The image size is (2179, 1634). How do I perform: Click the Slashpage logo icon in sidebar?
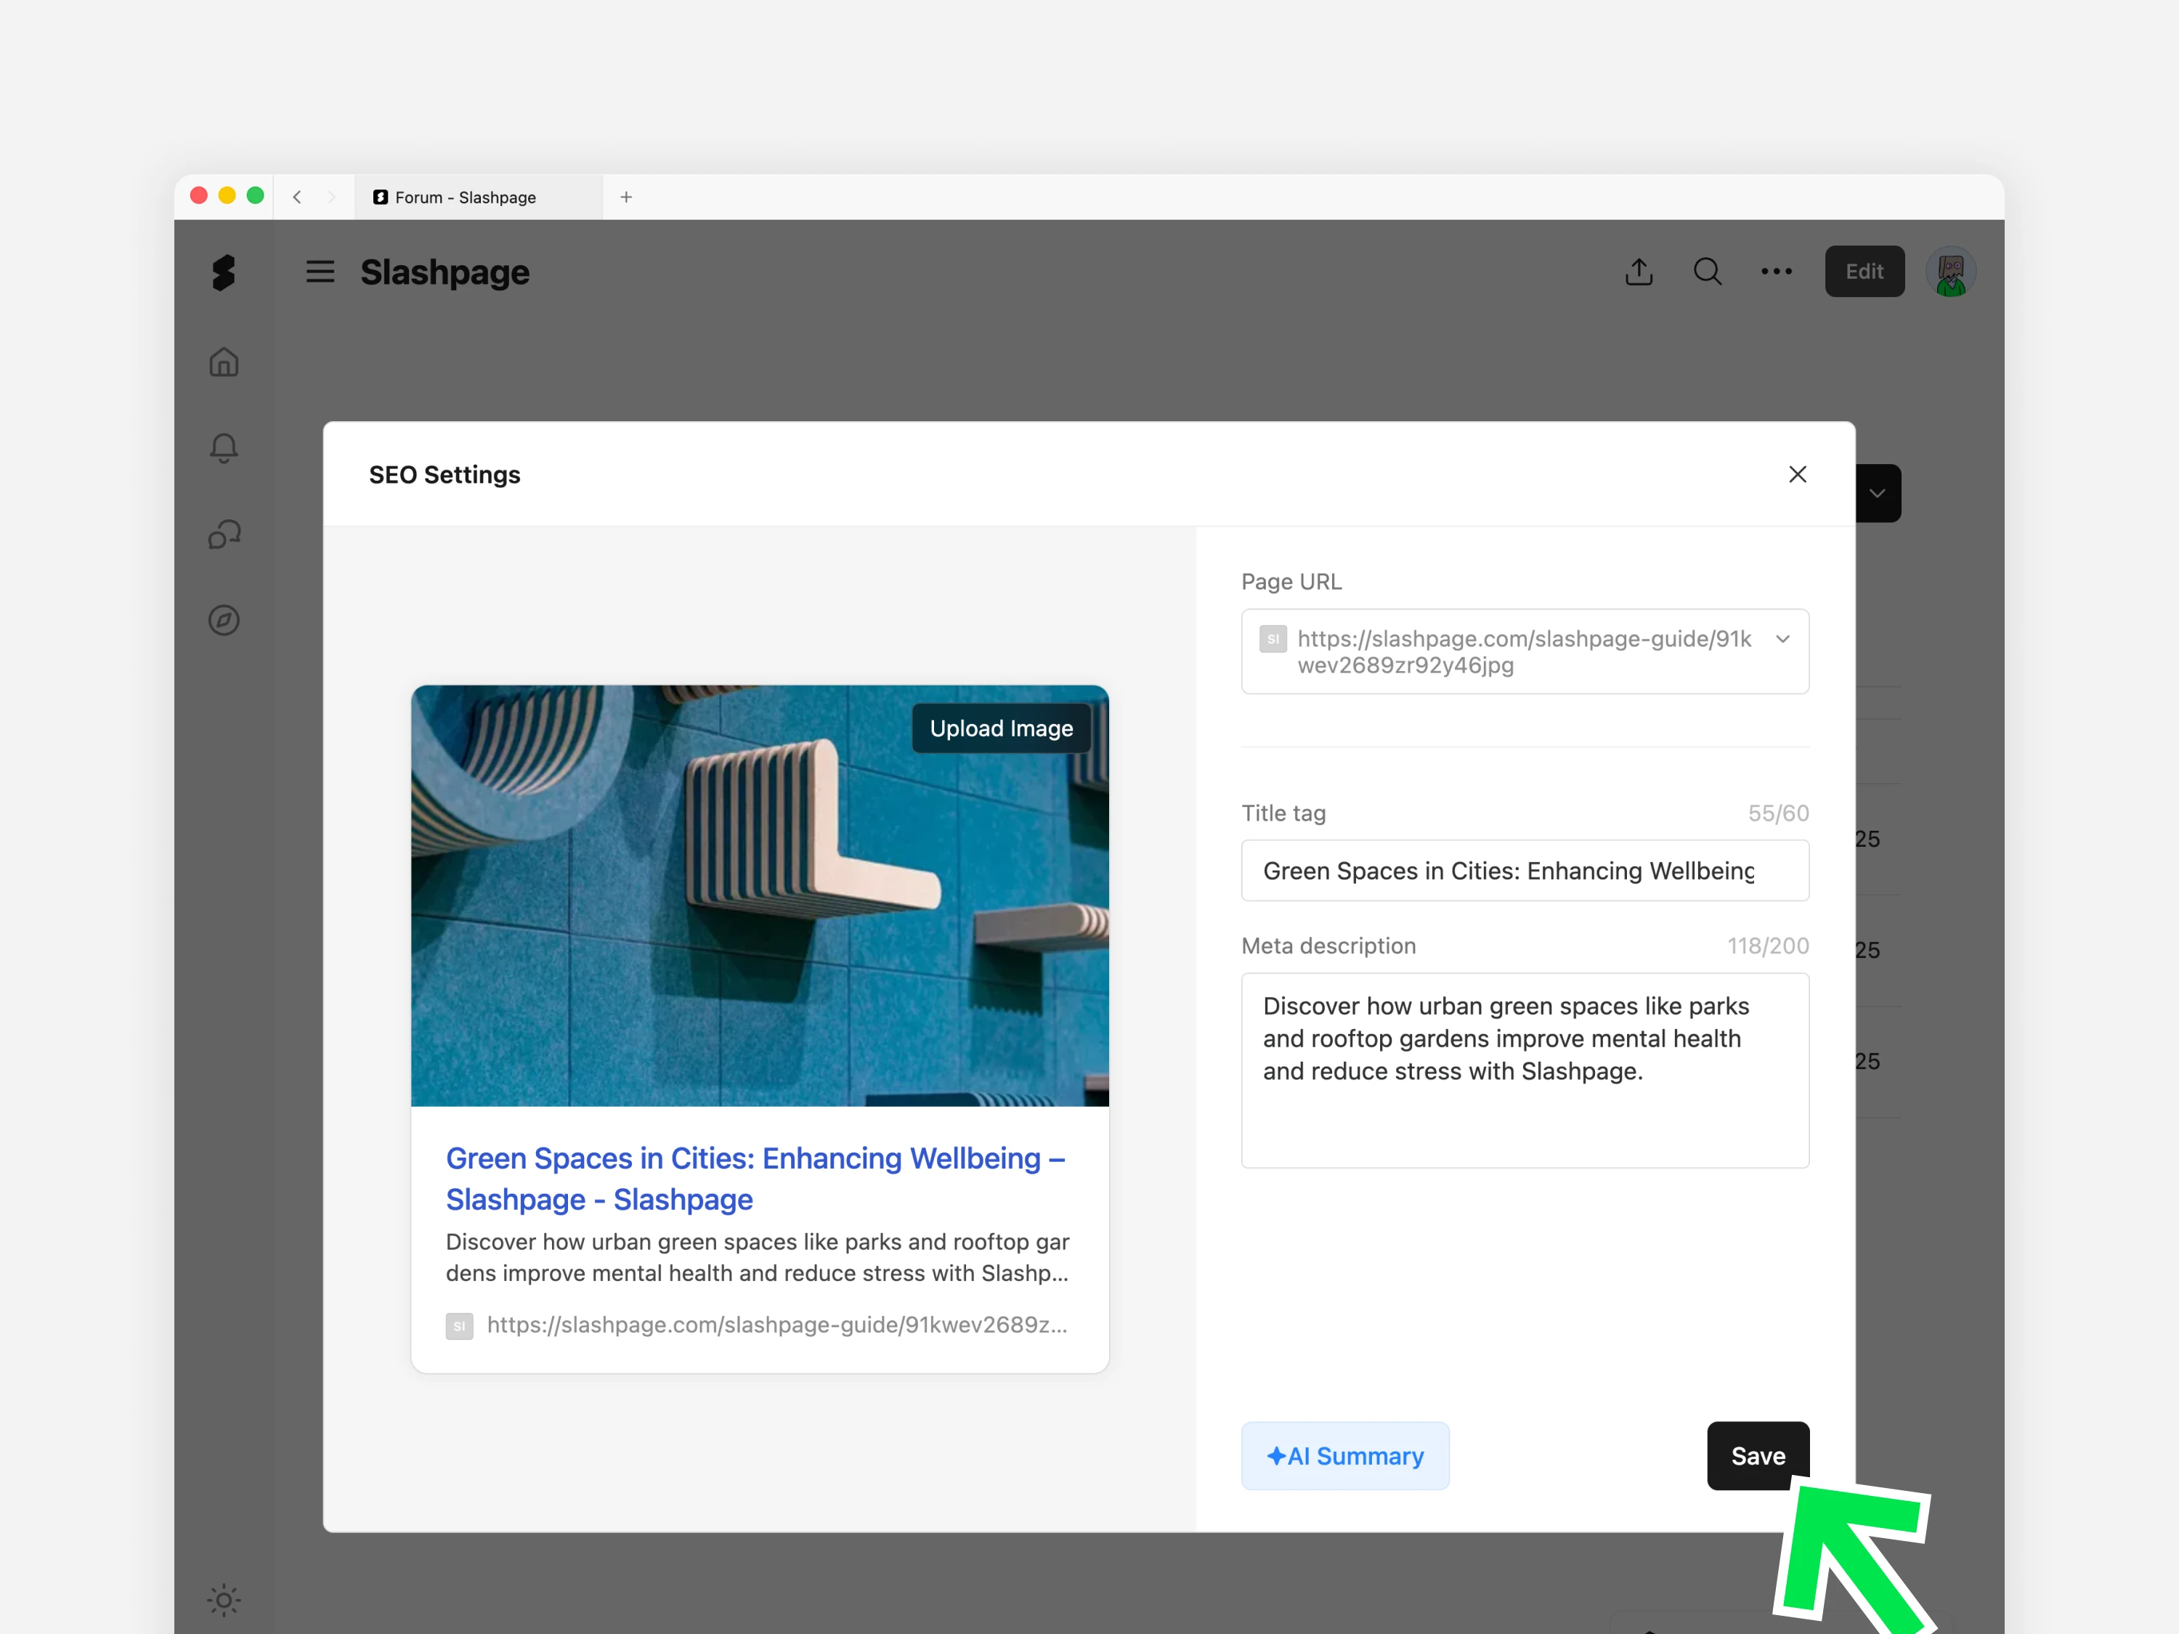[224, 273]
